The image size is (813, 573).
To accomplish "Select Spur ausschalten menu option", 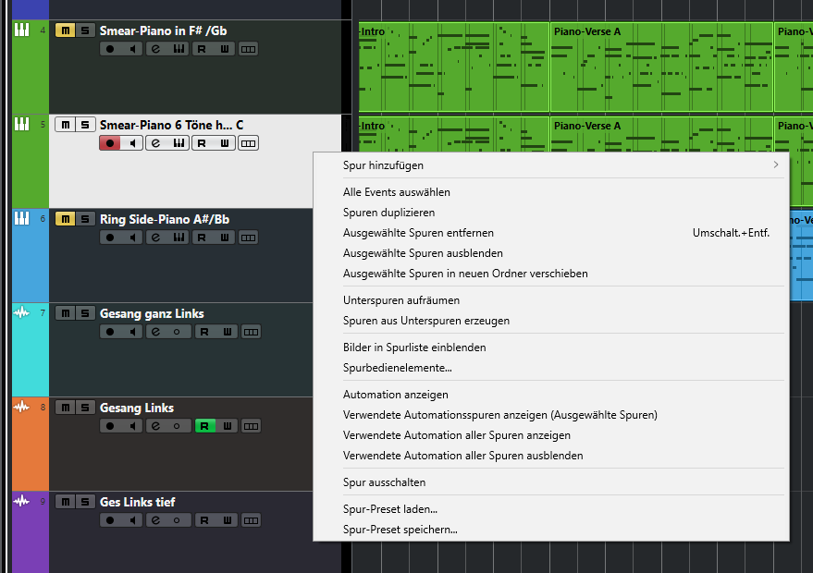I will click(384, 482).
